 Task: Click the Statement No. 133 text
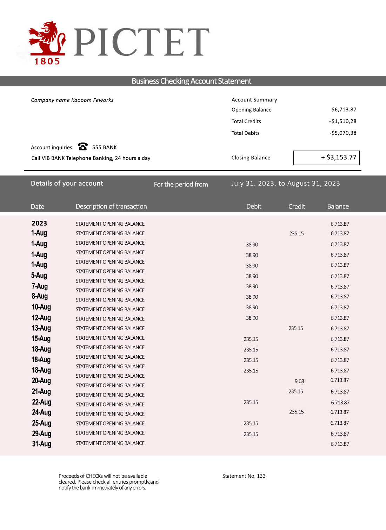(x=244, y=476)
